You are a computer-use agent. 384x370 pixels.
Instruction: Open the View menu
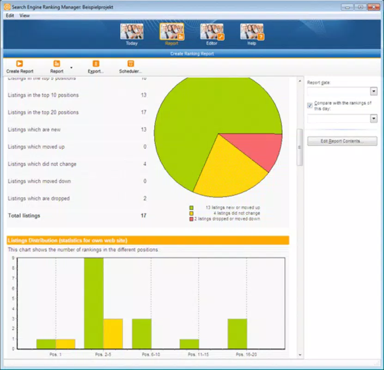click(x=24, y=15)
